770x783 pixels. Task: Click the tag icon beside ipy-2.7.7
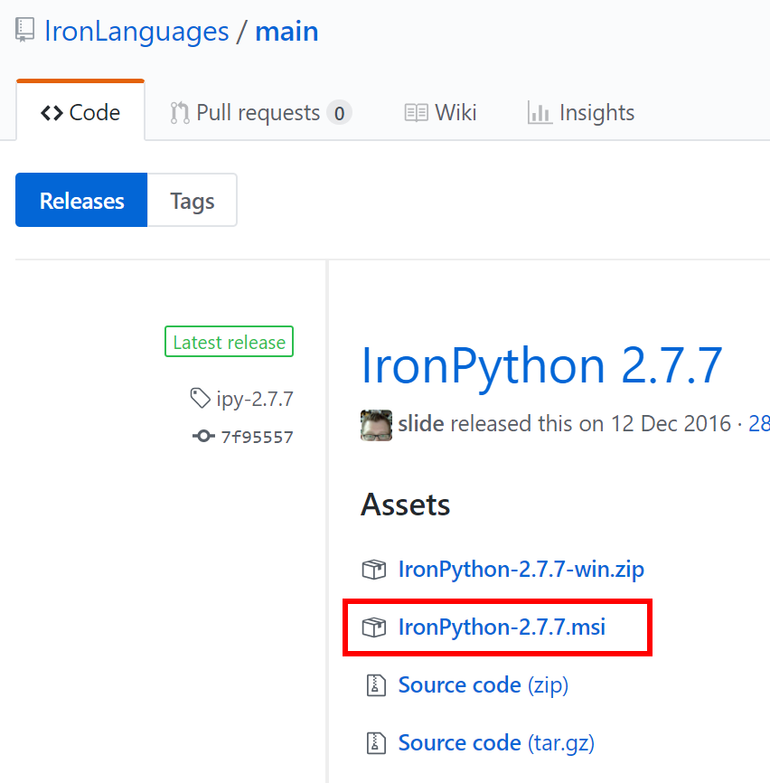pyautogui.click(x=201, y=398)
